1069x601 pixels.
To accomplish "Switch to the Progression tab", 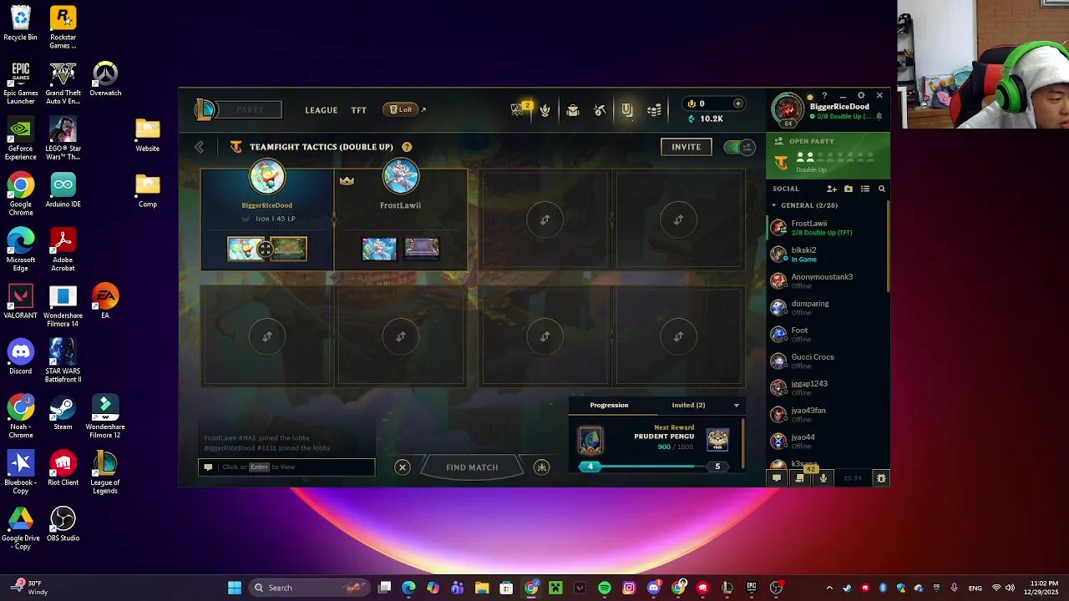I will click(609, 405).
